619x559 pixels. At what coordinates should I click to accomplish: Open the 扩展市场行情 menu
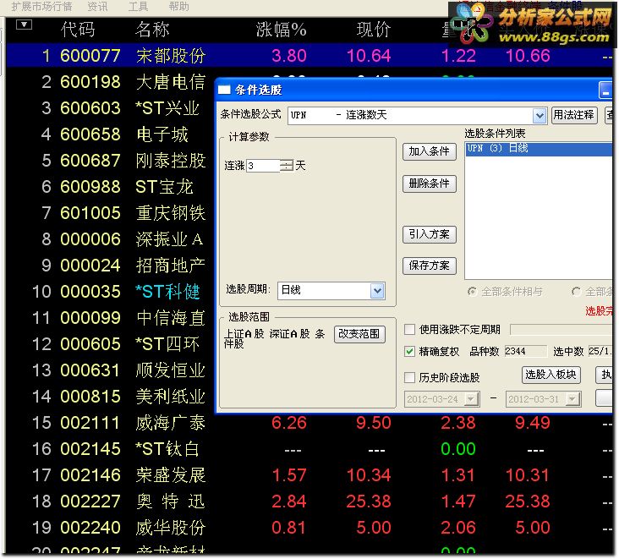(41, 6)
